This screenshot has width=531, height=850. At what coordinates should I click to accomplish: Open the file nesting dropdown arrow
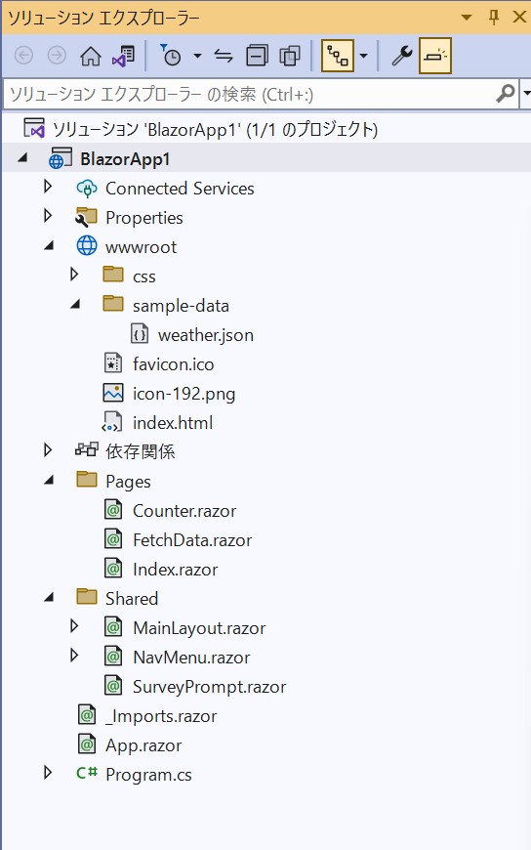pos(363,56)
